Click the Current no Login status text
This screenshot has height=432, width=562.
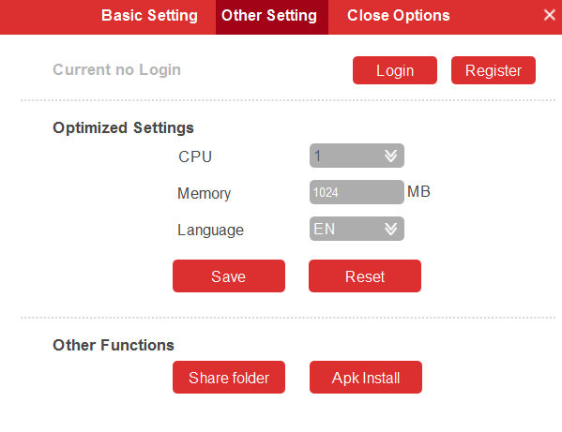[x=117, y=69]
